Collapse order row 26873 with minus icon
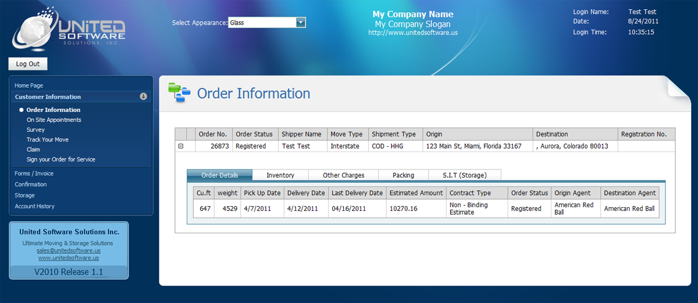This screenshot has width=698, height=303. (180, 146)
